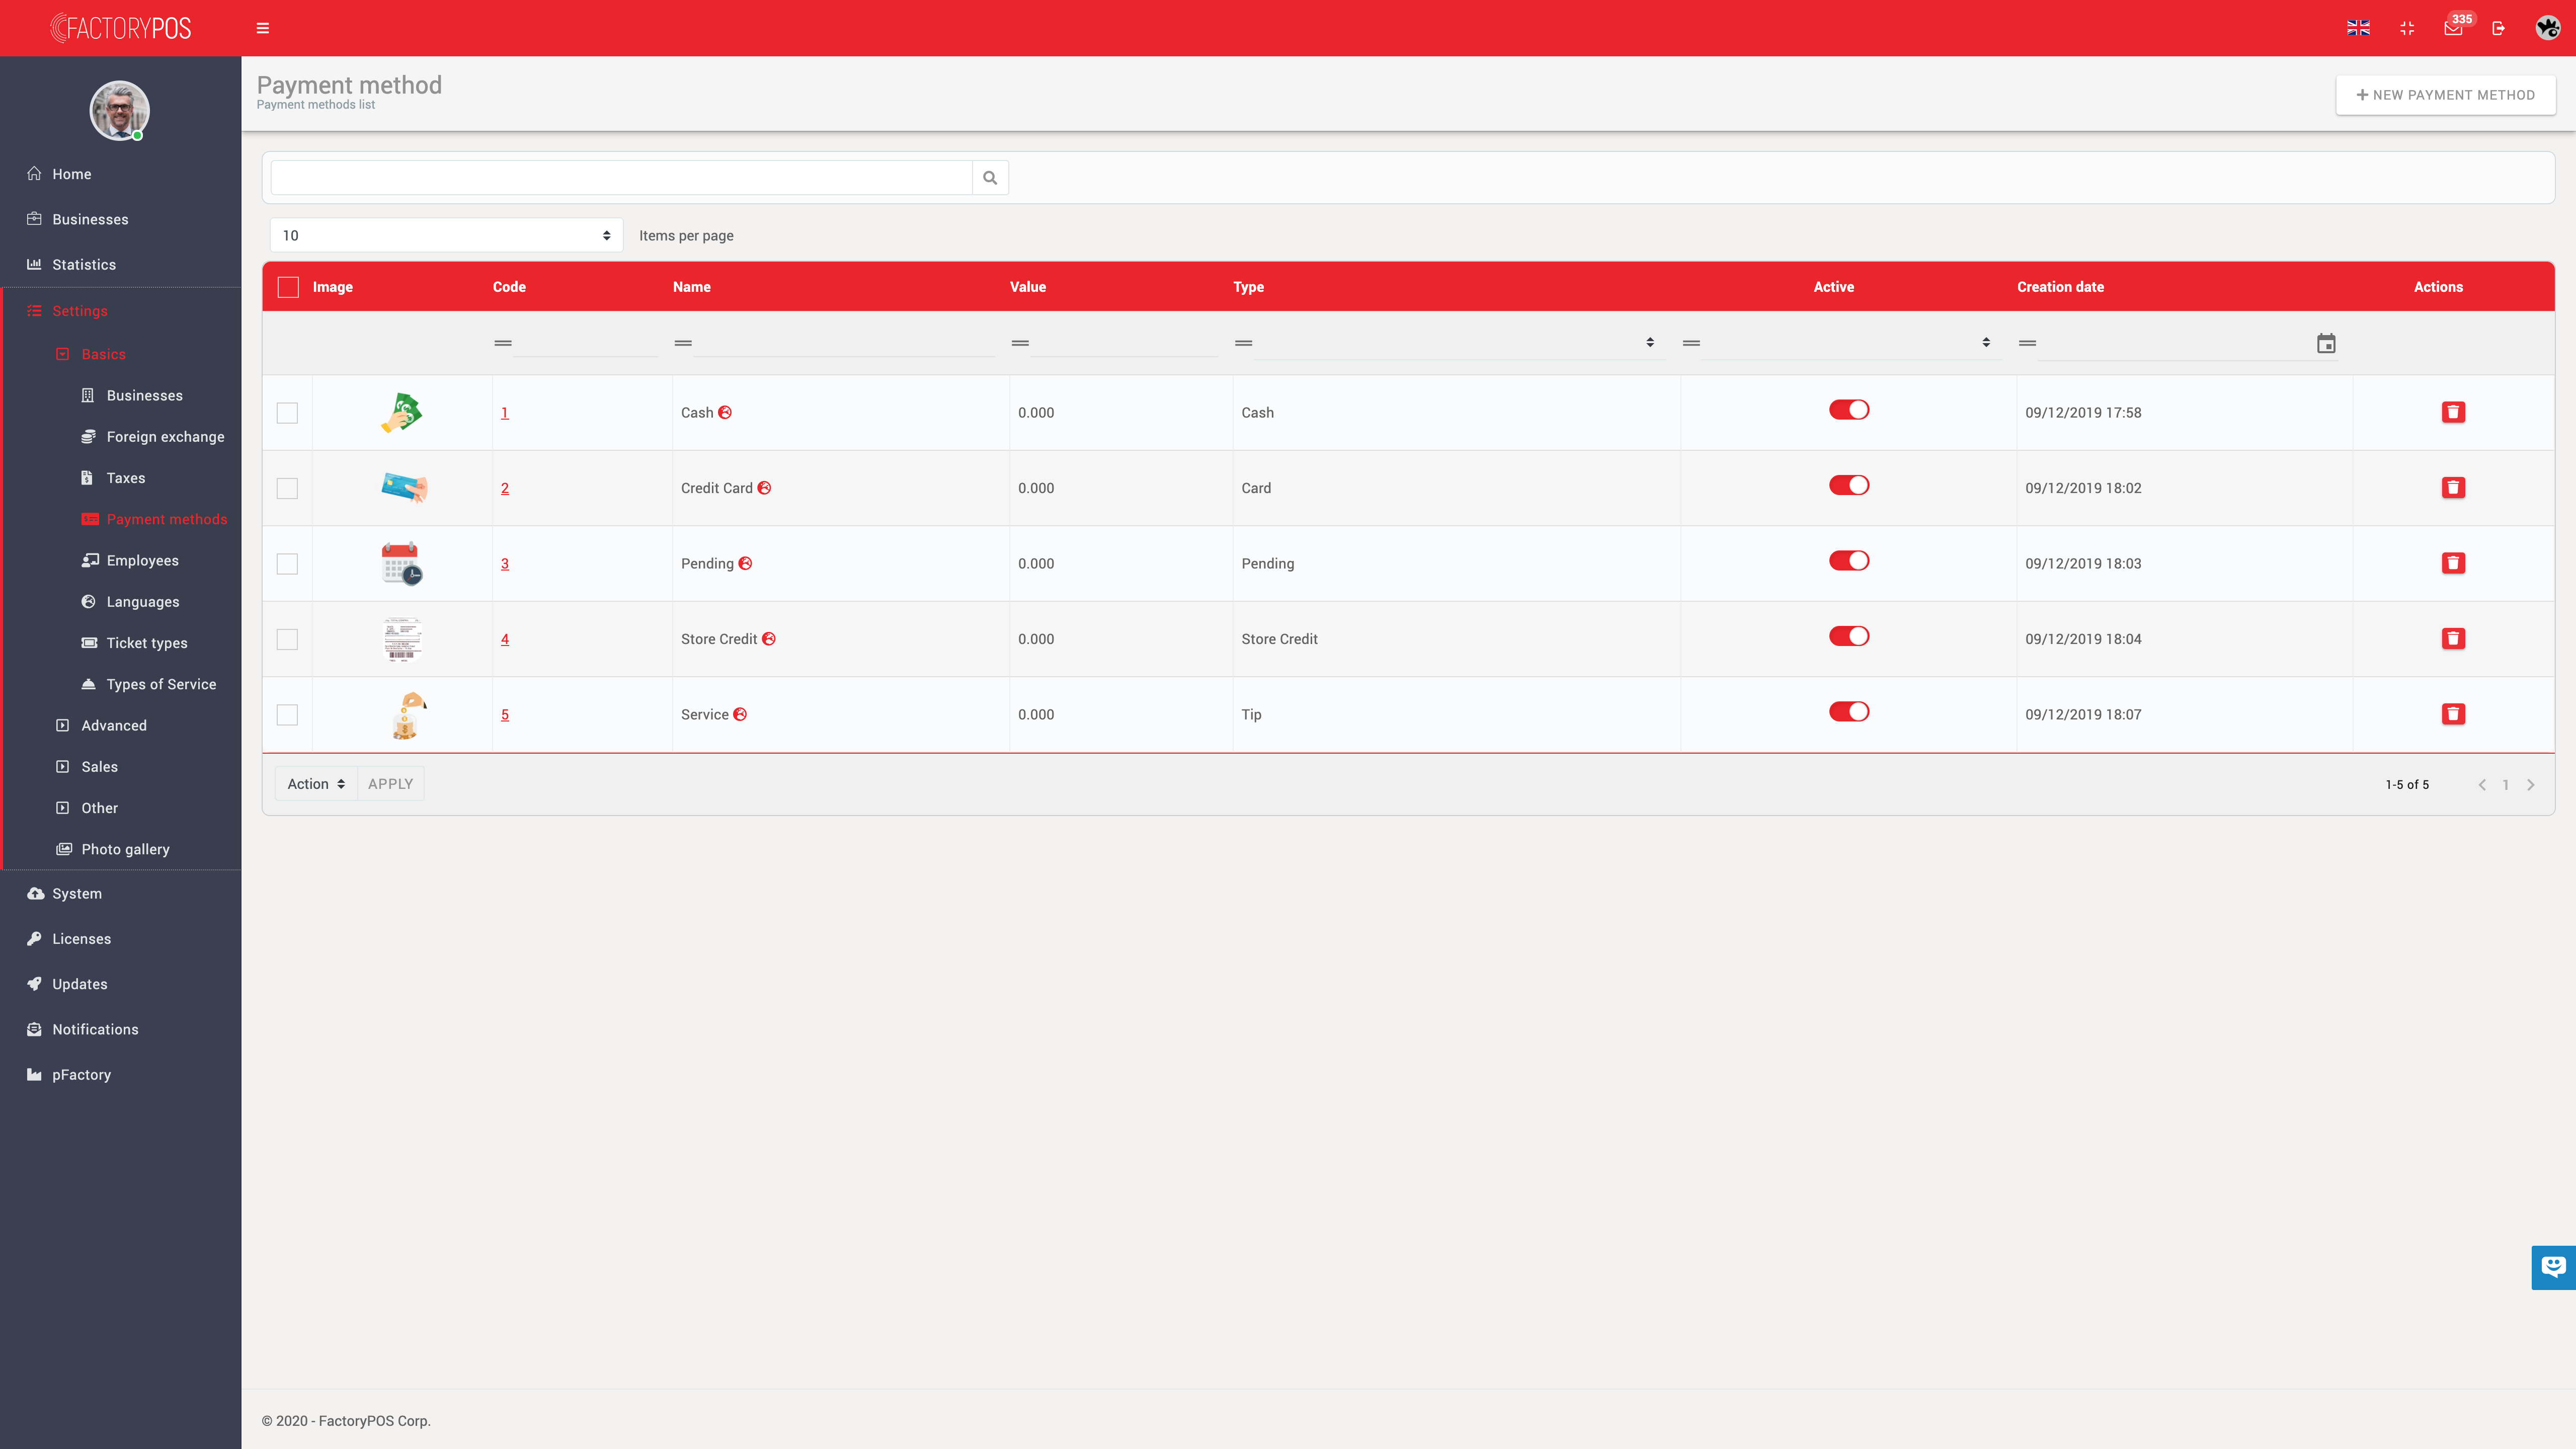Delete the Service payment method
This screenshot has height=1449, width=2576.
[x=2453, y=714]
